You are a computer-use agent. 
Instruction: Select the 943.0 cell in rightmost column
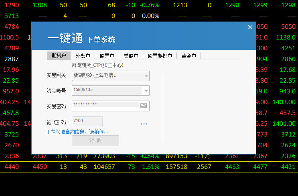point(288,91)
